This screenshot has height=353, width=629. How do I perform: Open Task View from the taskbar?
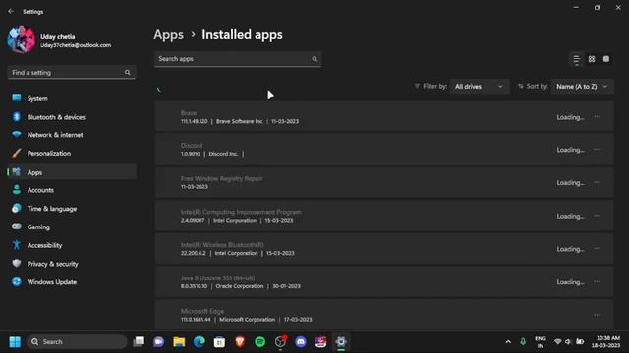click(139, 342)
